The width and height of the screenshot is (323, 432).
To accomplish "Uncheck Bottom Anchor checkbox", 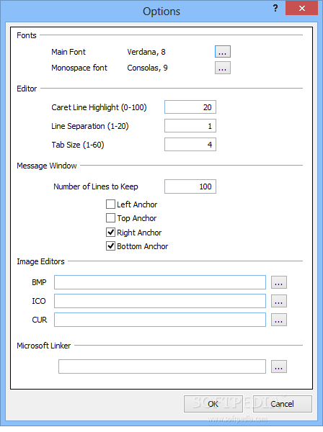I will click(x=110, y=246).
